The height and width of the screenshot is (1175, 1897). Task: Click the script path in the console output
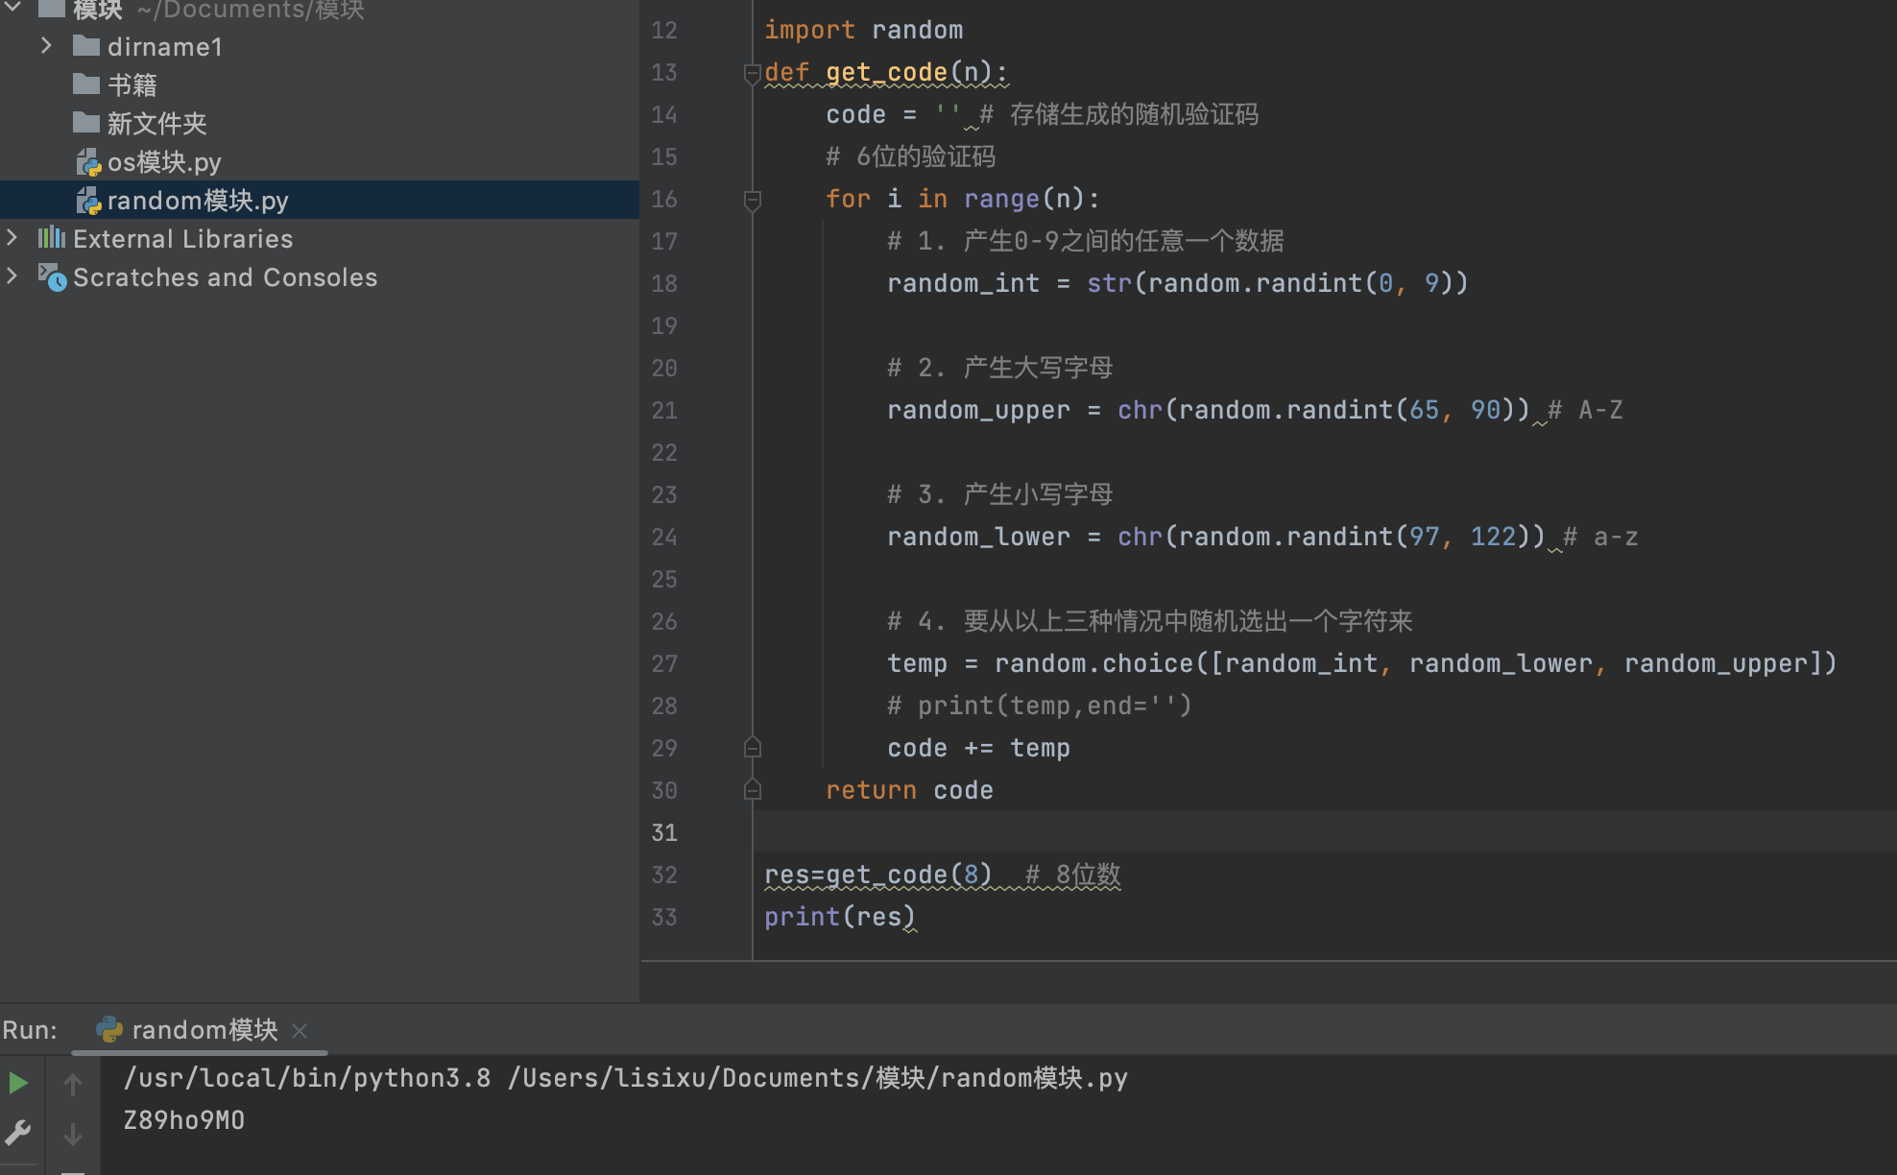click(816, 1078)
